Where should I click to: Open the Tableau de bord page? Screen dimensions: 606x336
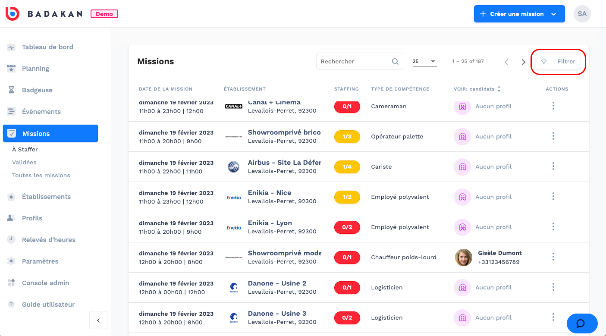point(47,47)
